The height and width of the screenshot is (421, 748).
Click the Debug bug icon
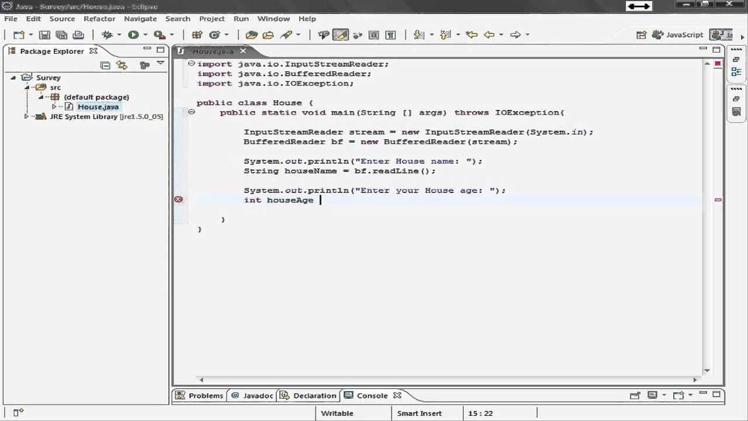tap(108, 35)
